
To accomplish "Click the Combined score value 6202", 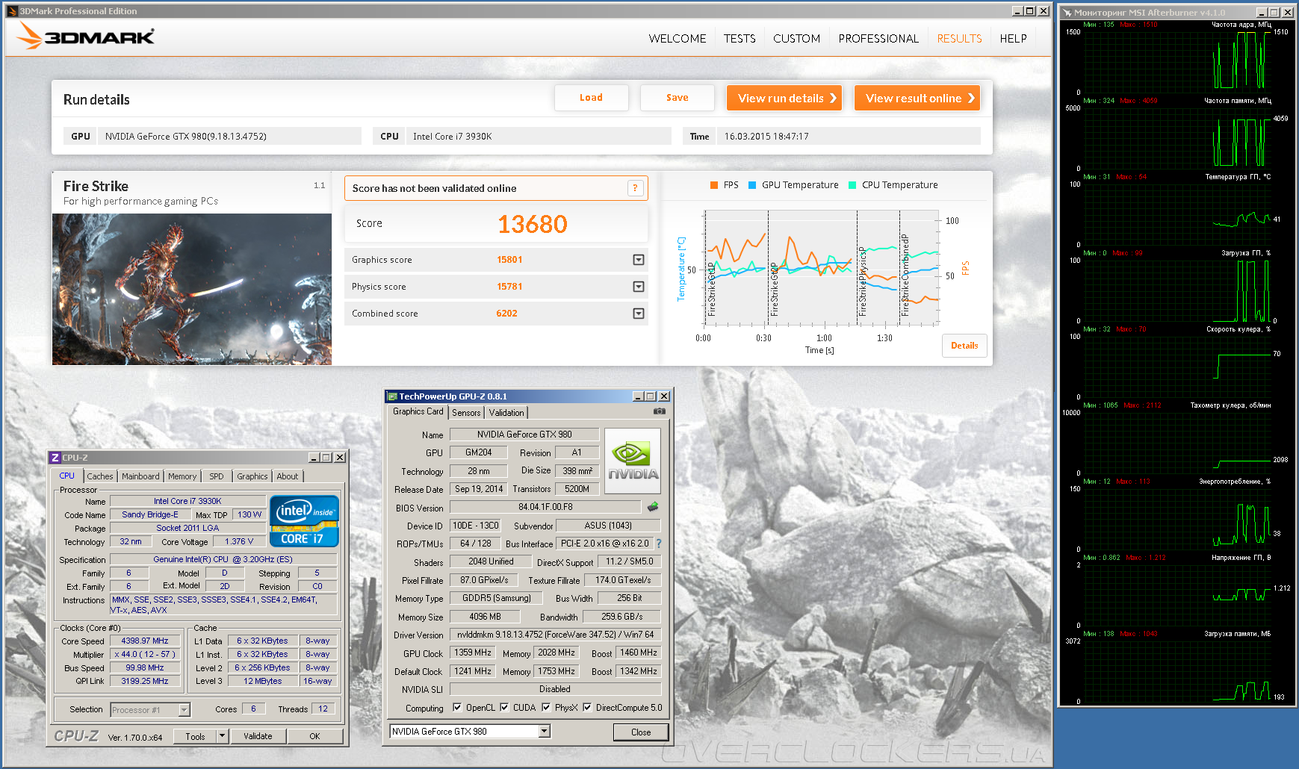I will pyautogui.click(x=506, y=314).
